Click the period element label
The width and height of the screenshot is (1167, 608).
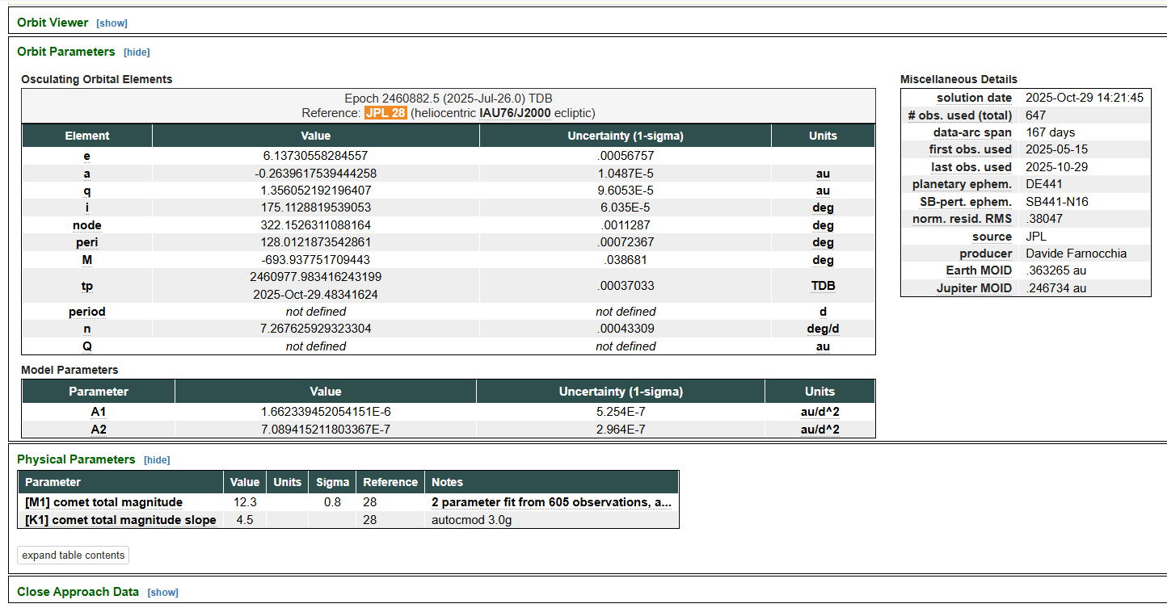pos(86,312)
